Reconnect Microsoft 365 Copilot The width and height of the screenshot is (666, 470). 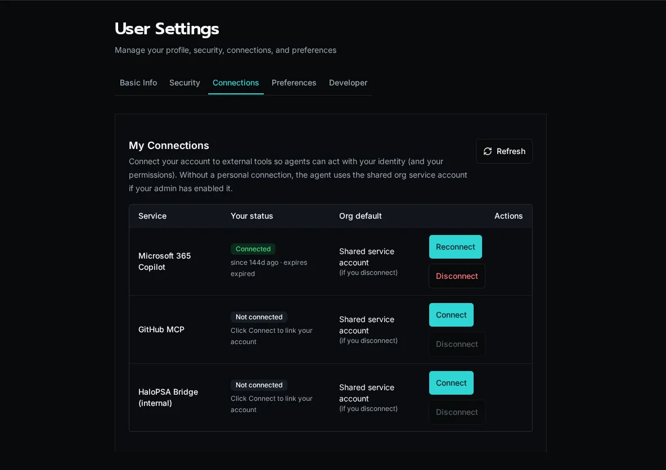click(x=455, y=247)
